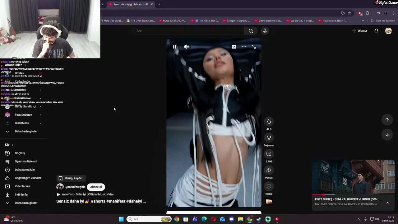Pause the Shorts video

[x=175, y=47]
